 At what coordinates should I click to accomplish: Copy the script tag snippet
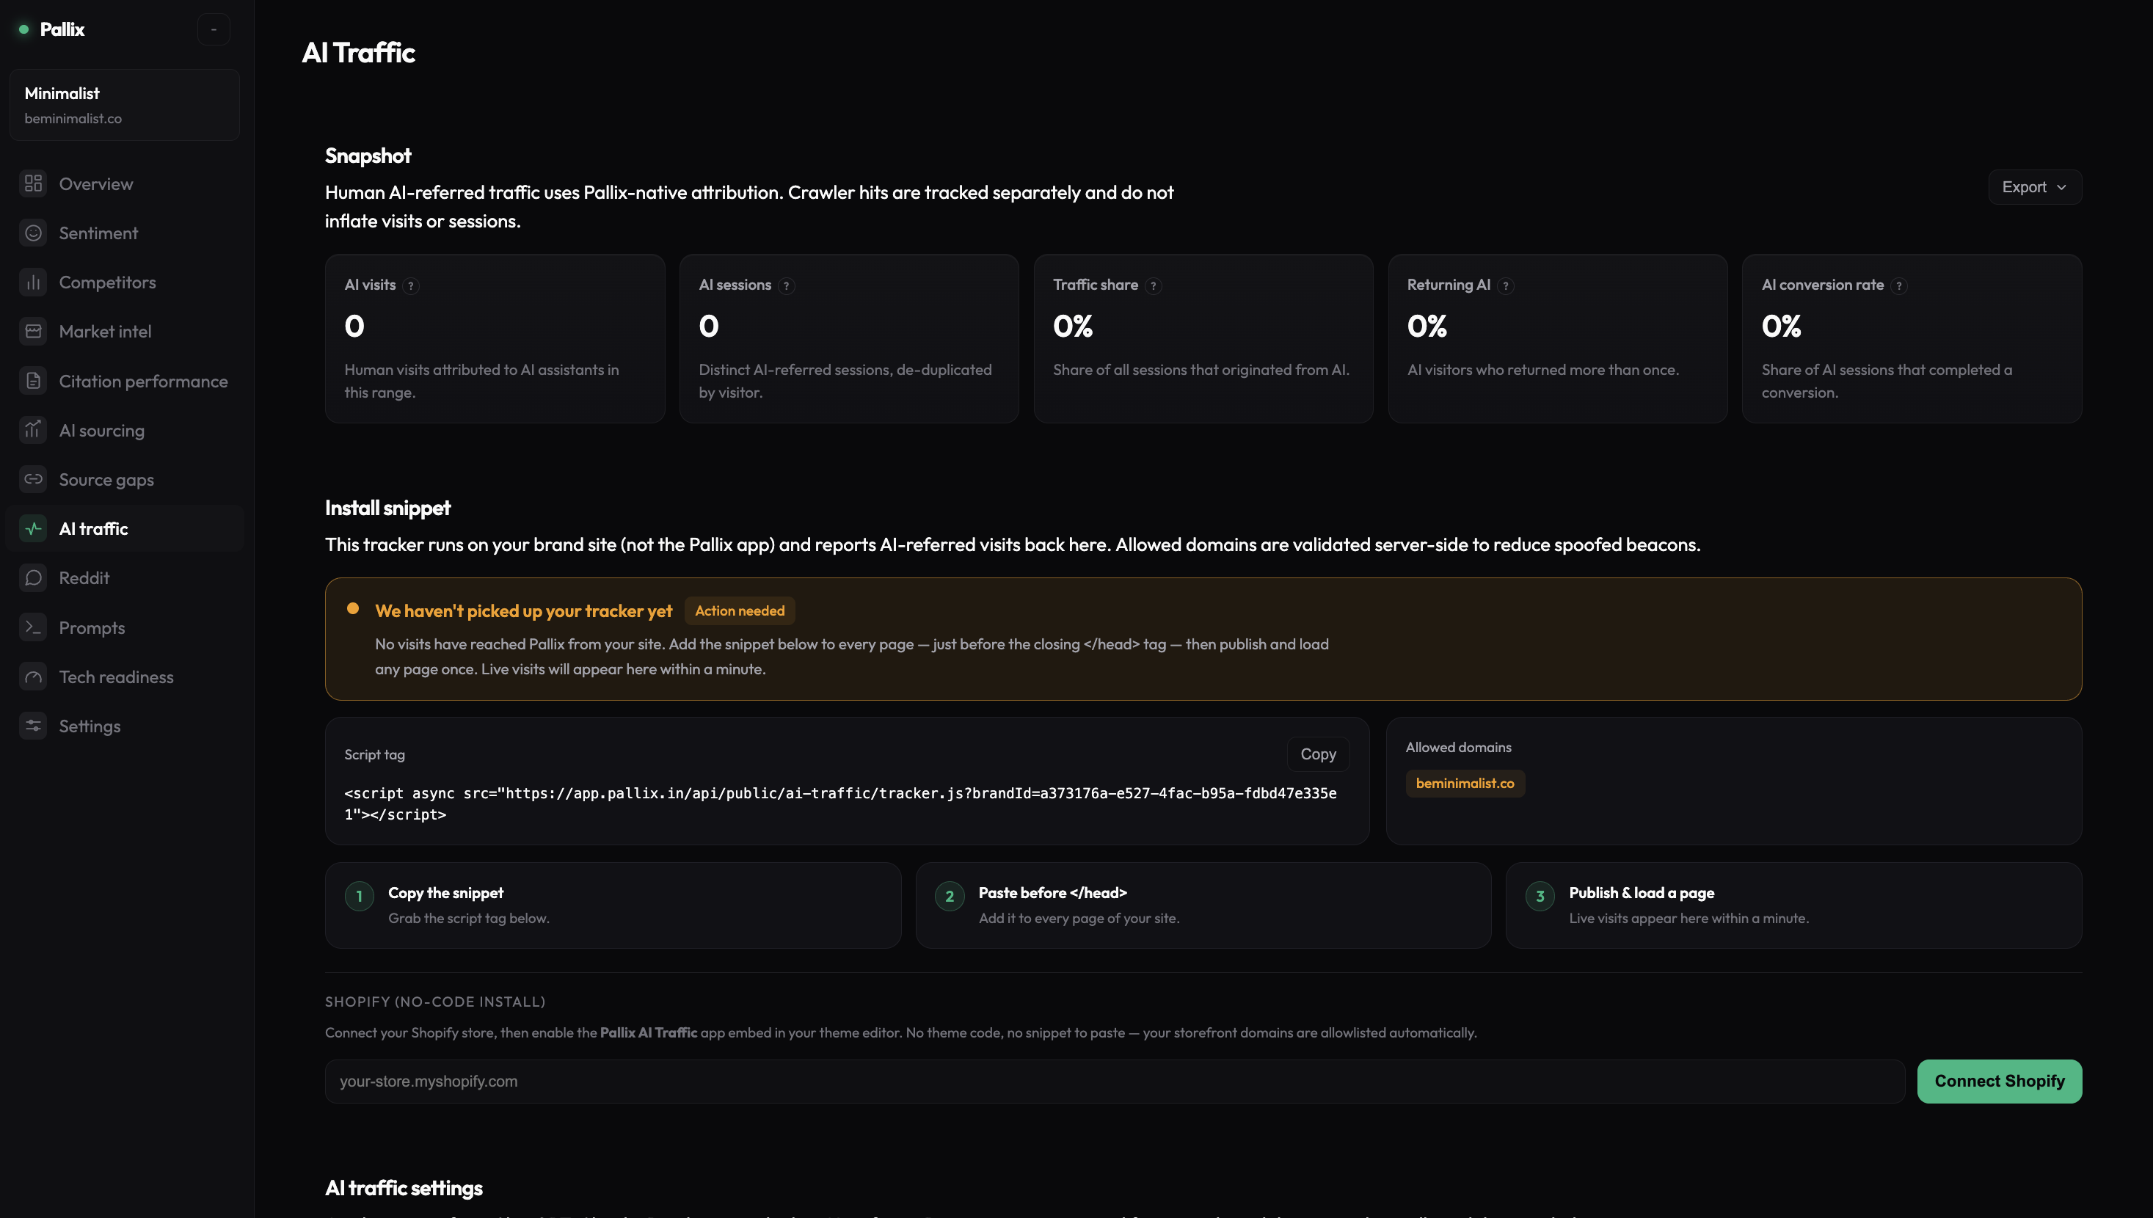pos(1317,754)
